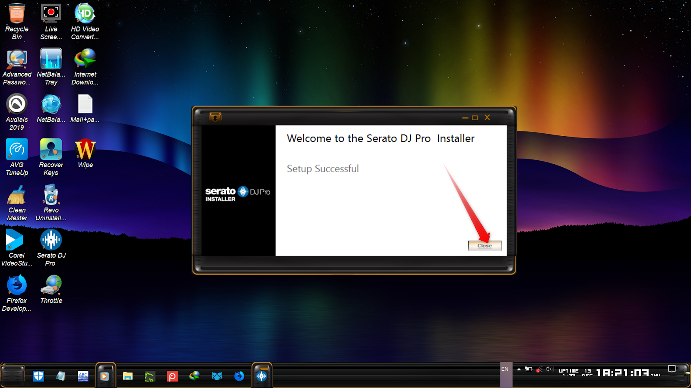Image resolution: width=691 pixels, height=388 pixels.
Task: Select the Revo Uninstaller desktop icon
Action: pos(51,203)
